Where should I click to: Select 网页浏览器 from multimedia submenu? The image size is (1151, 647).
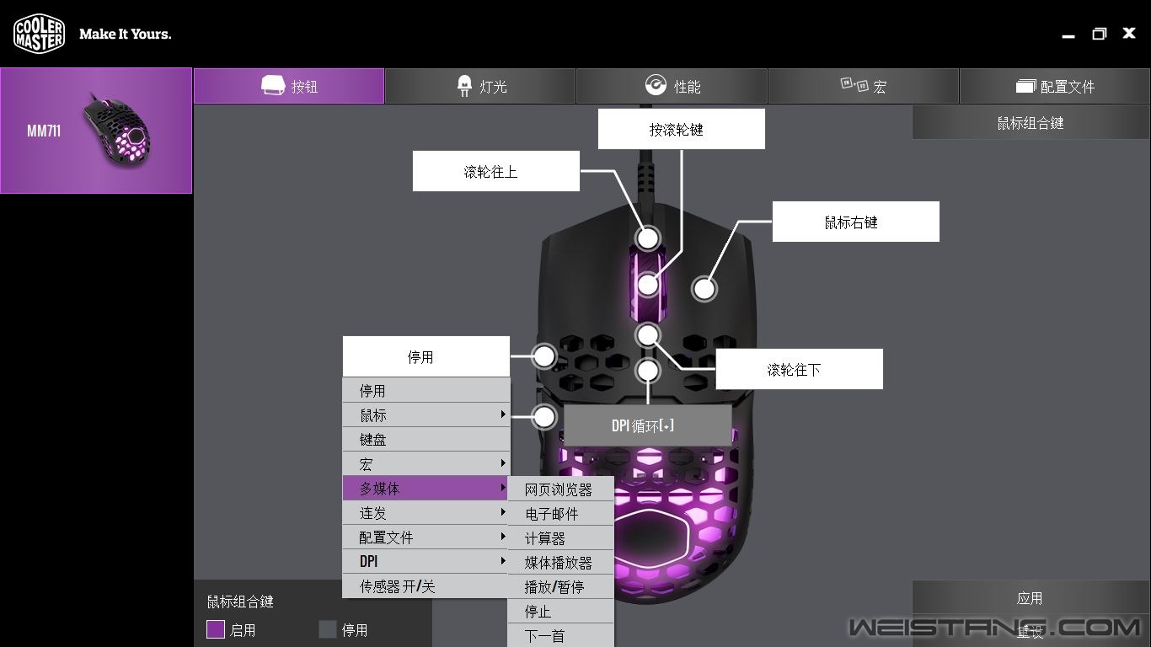[561, 489]
